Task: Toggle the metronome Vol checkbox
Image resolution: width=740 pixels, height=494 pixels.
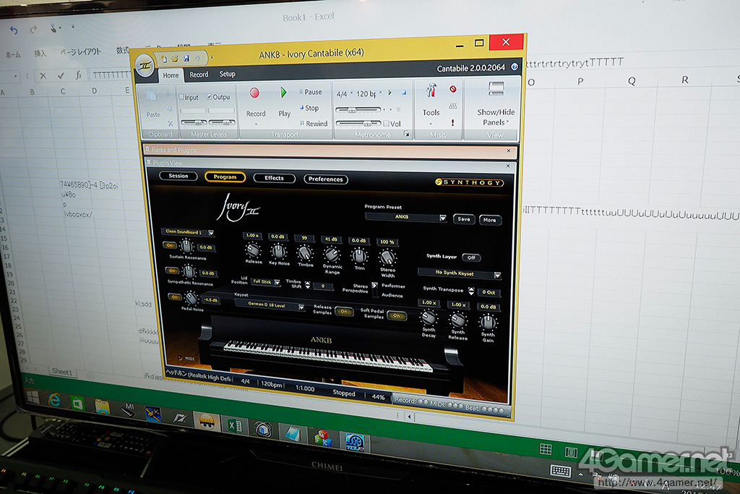Action: point(387,123)
